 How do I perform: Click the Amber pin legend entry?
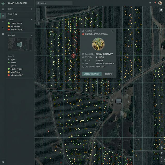(12, 63)
